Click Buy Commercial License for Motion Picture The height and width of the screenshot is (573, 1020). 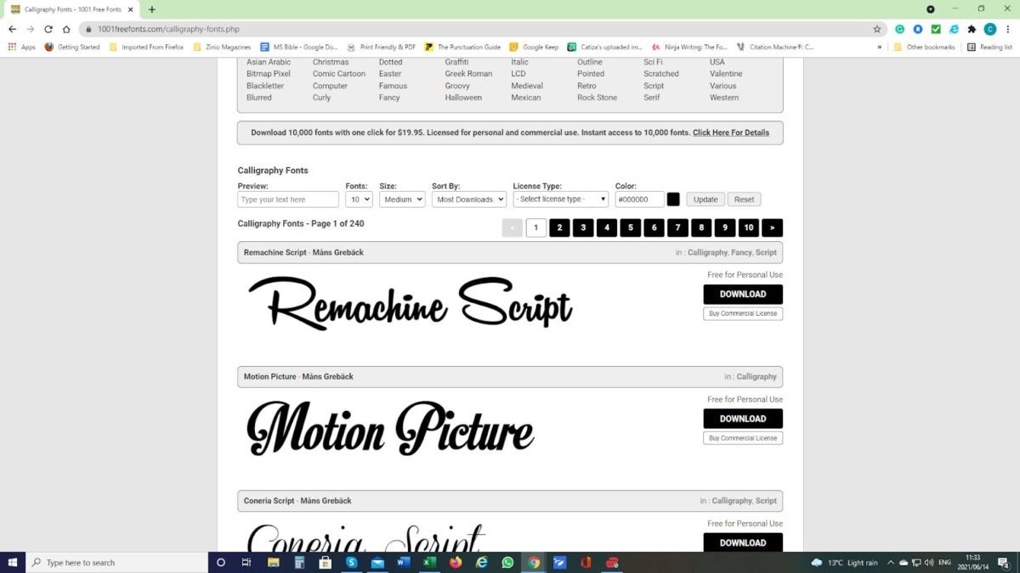[743, 438]
